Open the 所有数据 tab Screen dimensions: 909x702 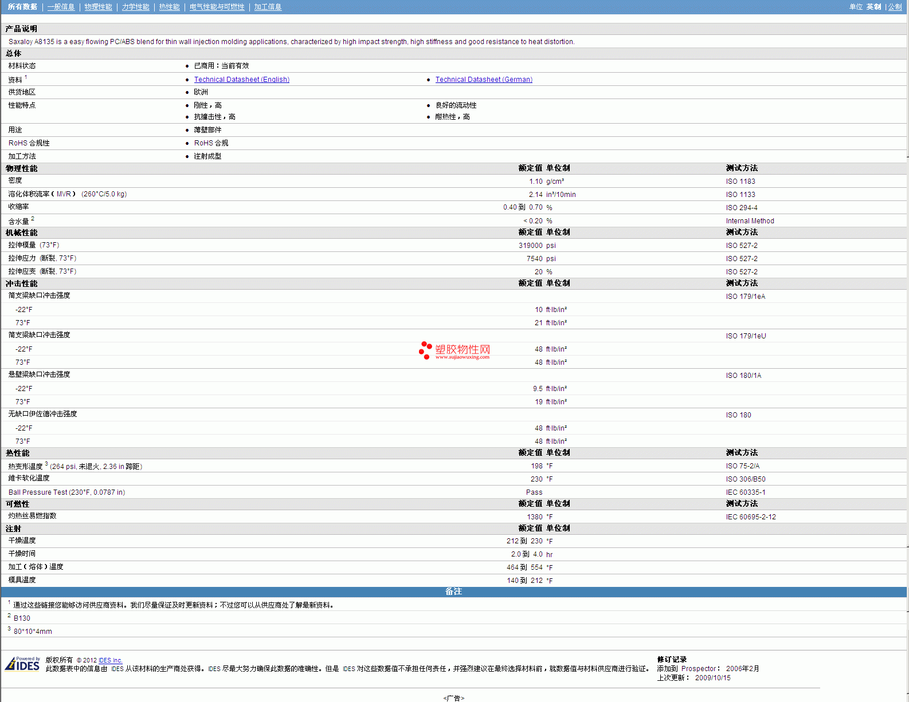click(23, 7)
